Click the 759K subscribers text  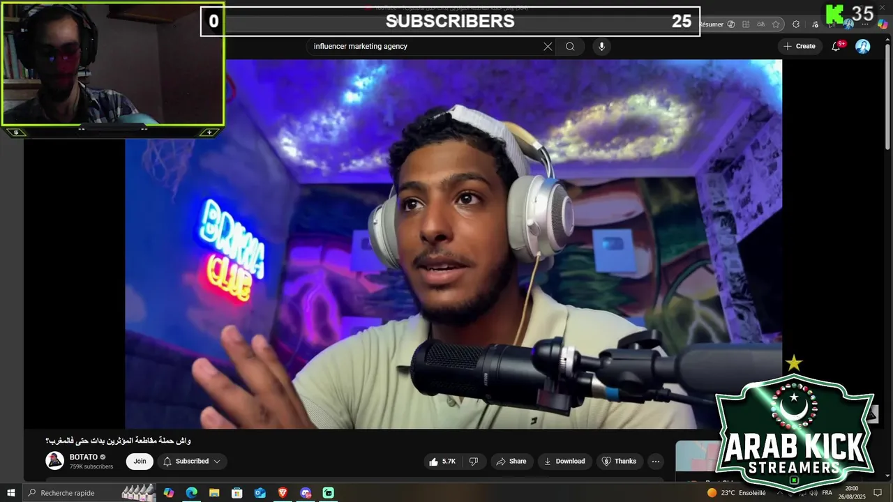(x=91, y=466)
